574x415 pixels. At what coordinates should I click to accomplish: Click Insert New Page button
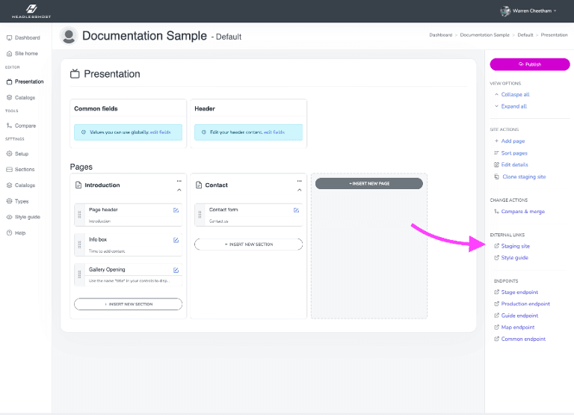click(x=368, y=183)
